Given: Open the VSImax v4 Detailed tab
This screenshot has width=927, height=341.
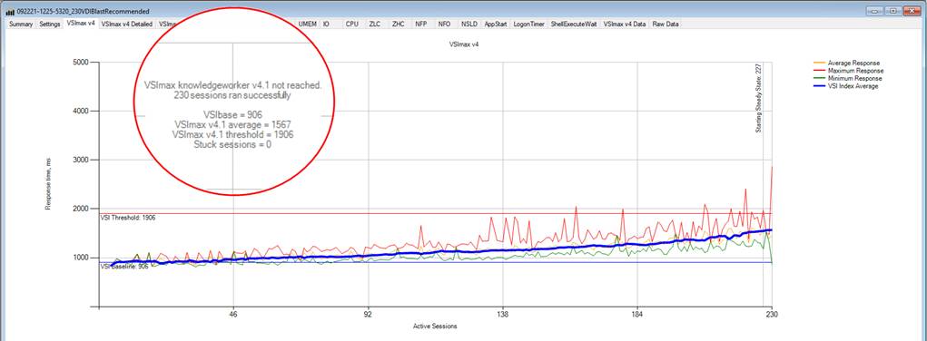Looking at the screenshot, I should (127, 24).
